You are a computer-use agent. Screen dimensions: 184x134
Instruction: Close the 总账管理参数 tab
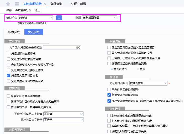pos(45,4)
